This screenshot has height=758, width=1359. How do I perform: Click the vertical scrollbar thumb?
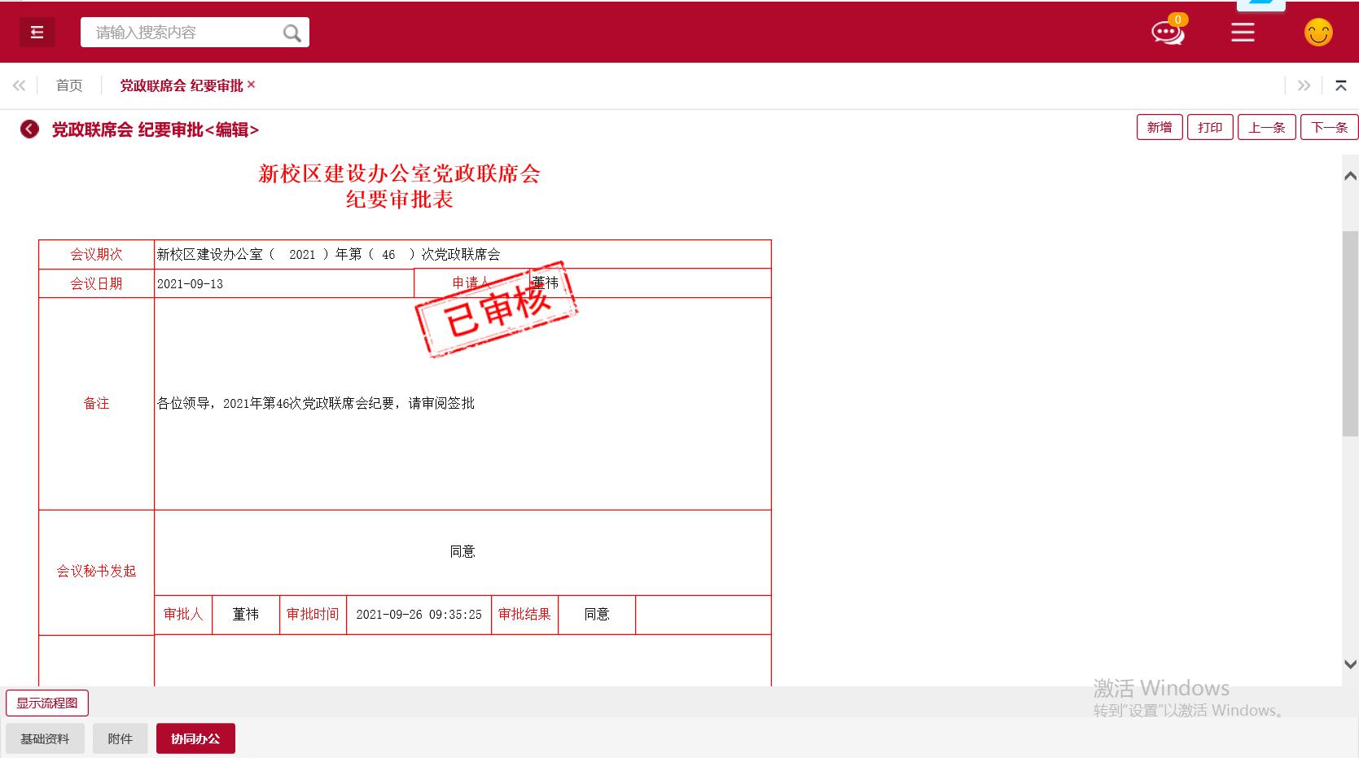(1349, 334)
